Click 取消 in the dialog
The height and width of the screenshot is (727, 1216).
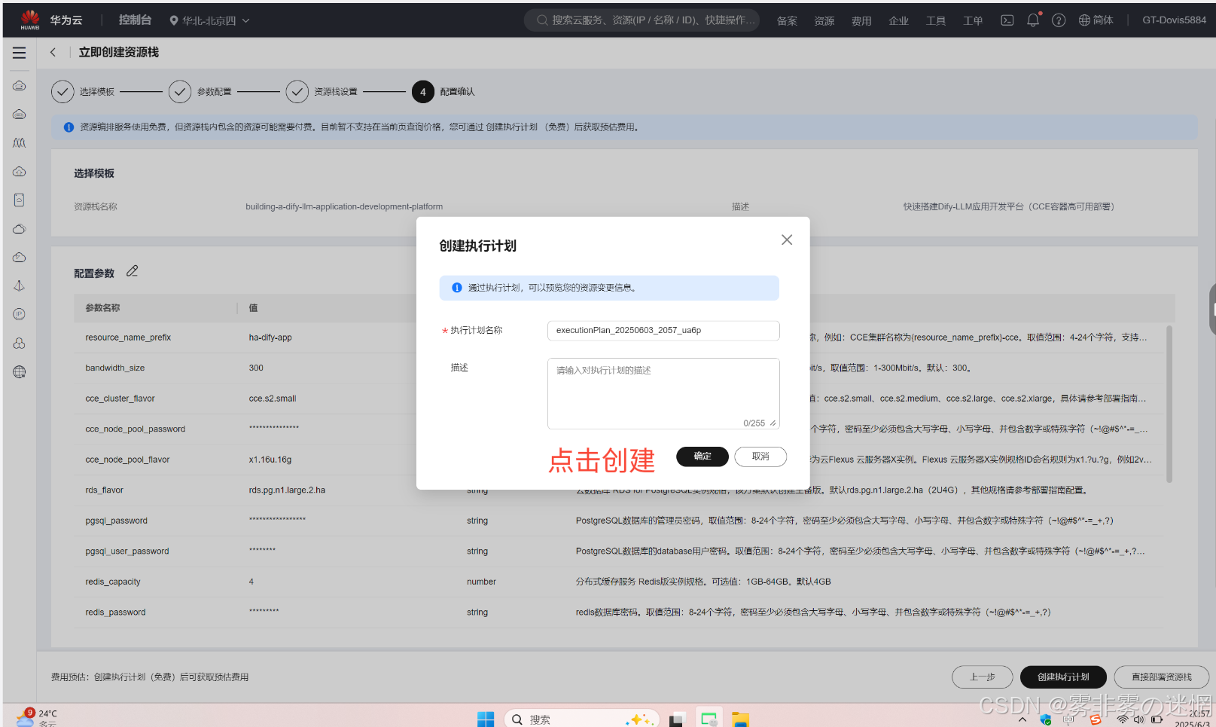(x=760, y=457)
